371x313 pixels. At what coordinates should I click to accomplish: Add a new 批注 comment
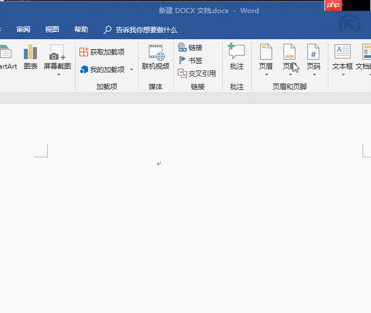[236, 57]
